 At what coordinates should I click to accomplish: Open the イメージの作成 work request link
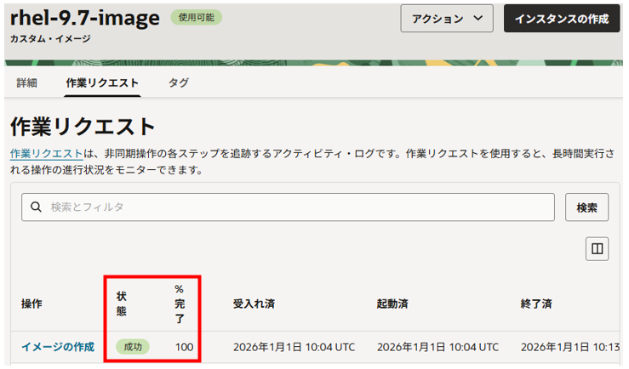pyautogui.click(x=58, y=347)
